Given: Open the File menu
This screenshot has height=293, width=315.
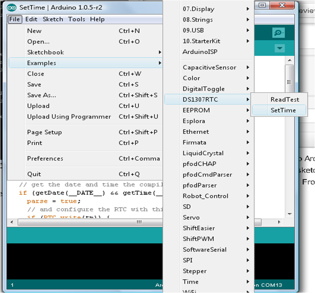Looking at the screenshot, I should tap(15, 19).
